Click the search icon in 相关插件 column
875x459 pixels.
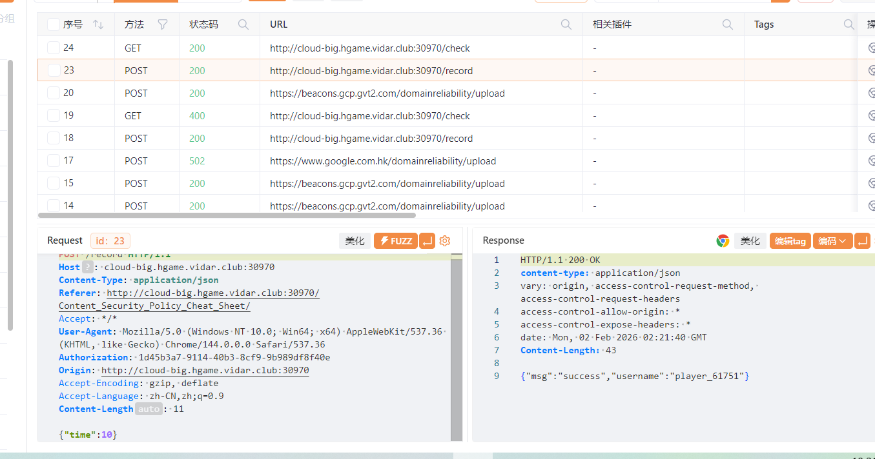coord(728,24)
